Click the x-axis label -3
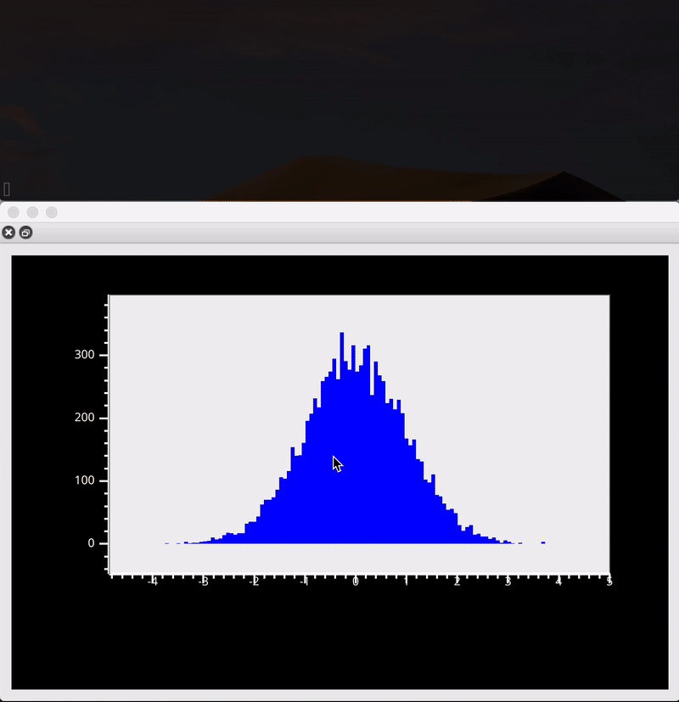Screen dimensions: 679x702 click(204, 581)
